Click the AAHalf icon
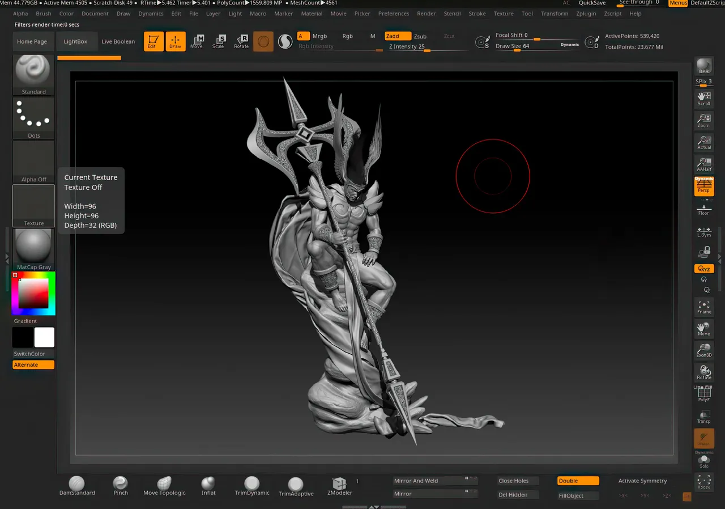725x509 pixels. 704,164
